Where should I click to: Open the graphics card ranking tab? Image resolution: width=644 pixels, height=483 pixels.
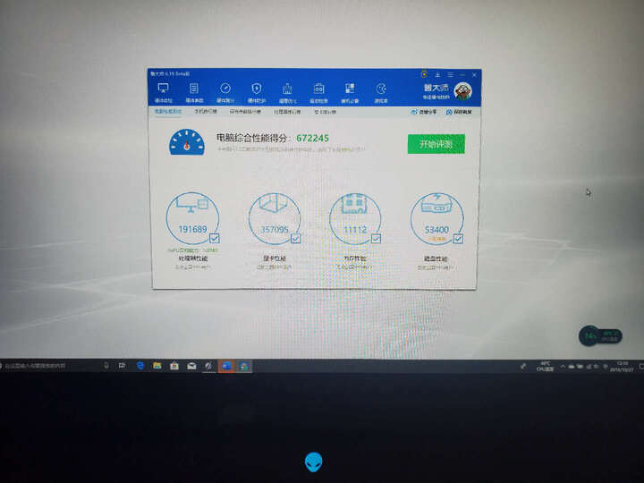click(x=325, y=111)
